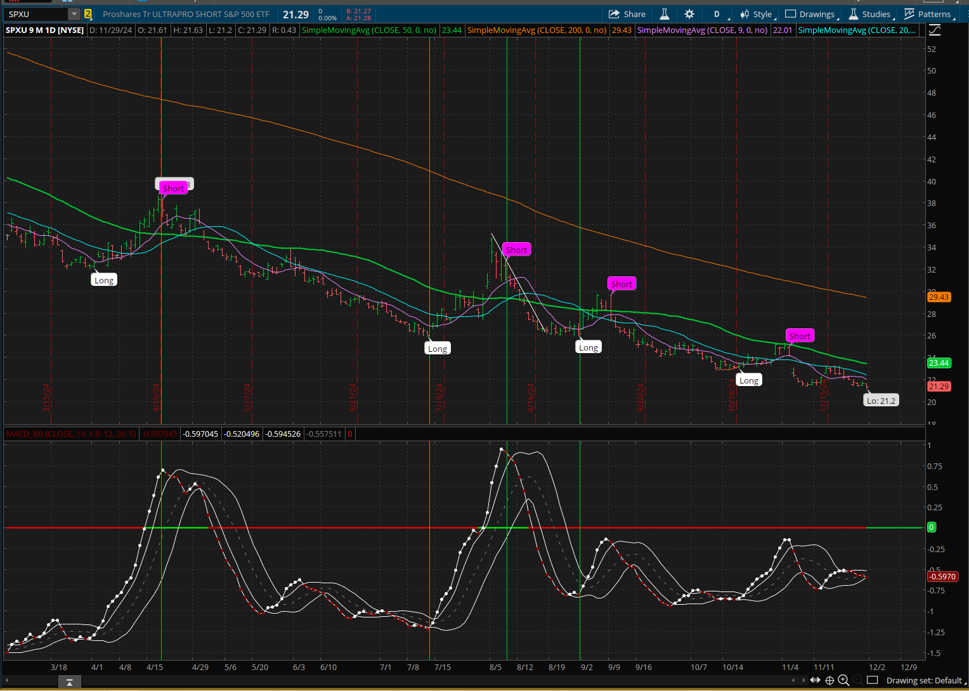Click the 22.01 value after SMA 9 label
This screenshot has width=969, height=691.
pyautogui.click(x=783, y=30)
